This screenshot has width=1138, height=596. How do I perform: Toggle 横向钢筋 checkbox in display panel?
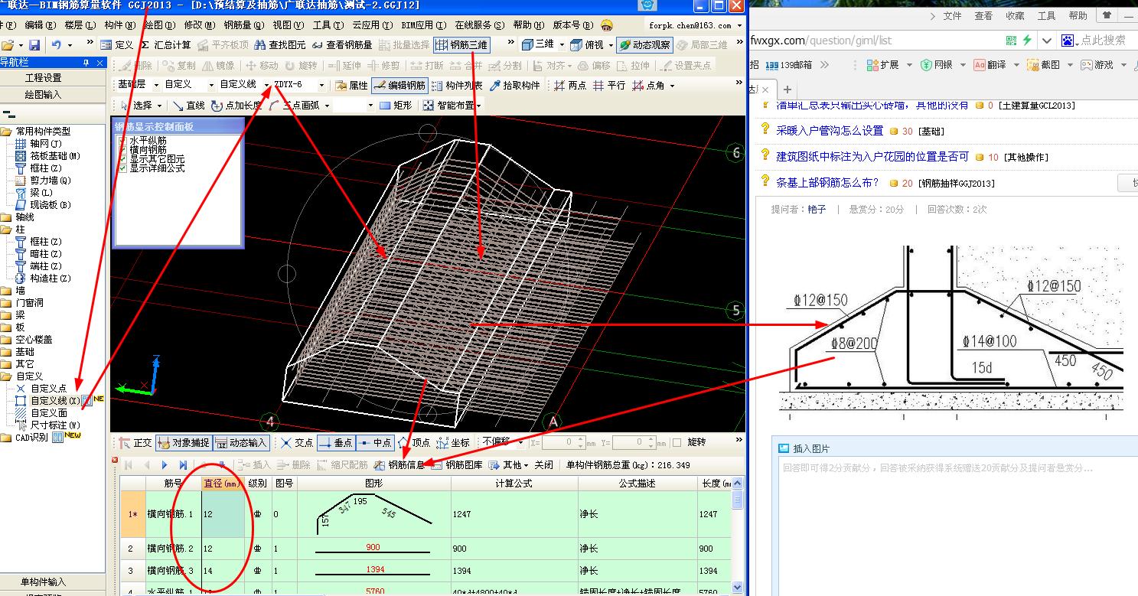[x=122, y=150]
